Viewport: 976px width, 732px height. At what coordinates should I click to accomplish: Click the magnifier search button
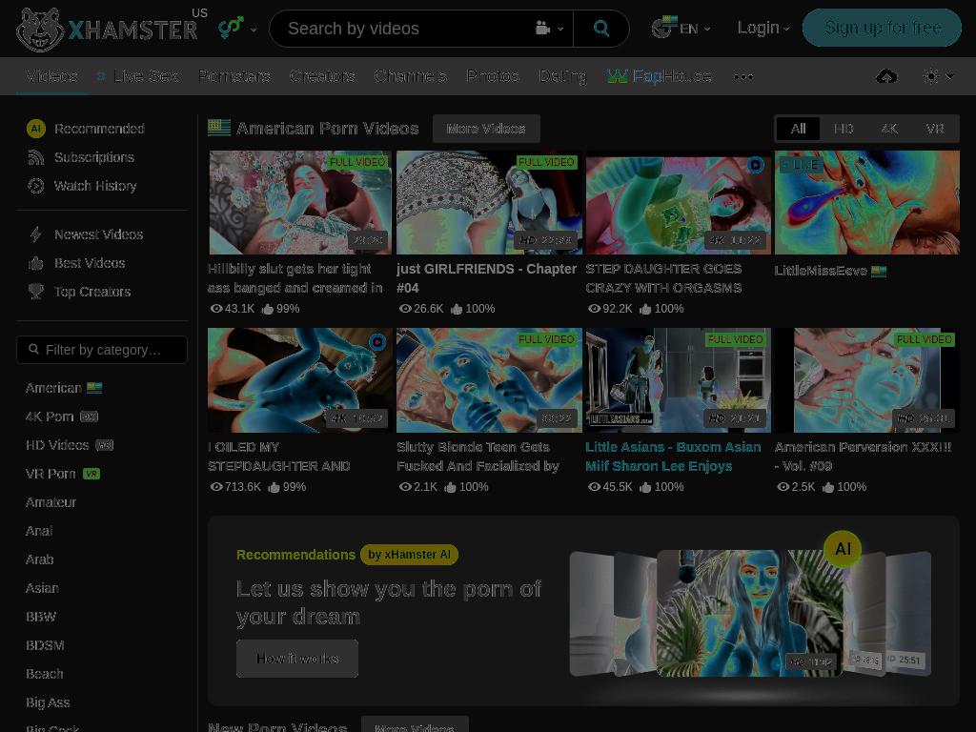pos(600,29)
